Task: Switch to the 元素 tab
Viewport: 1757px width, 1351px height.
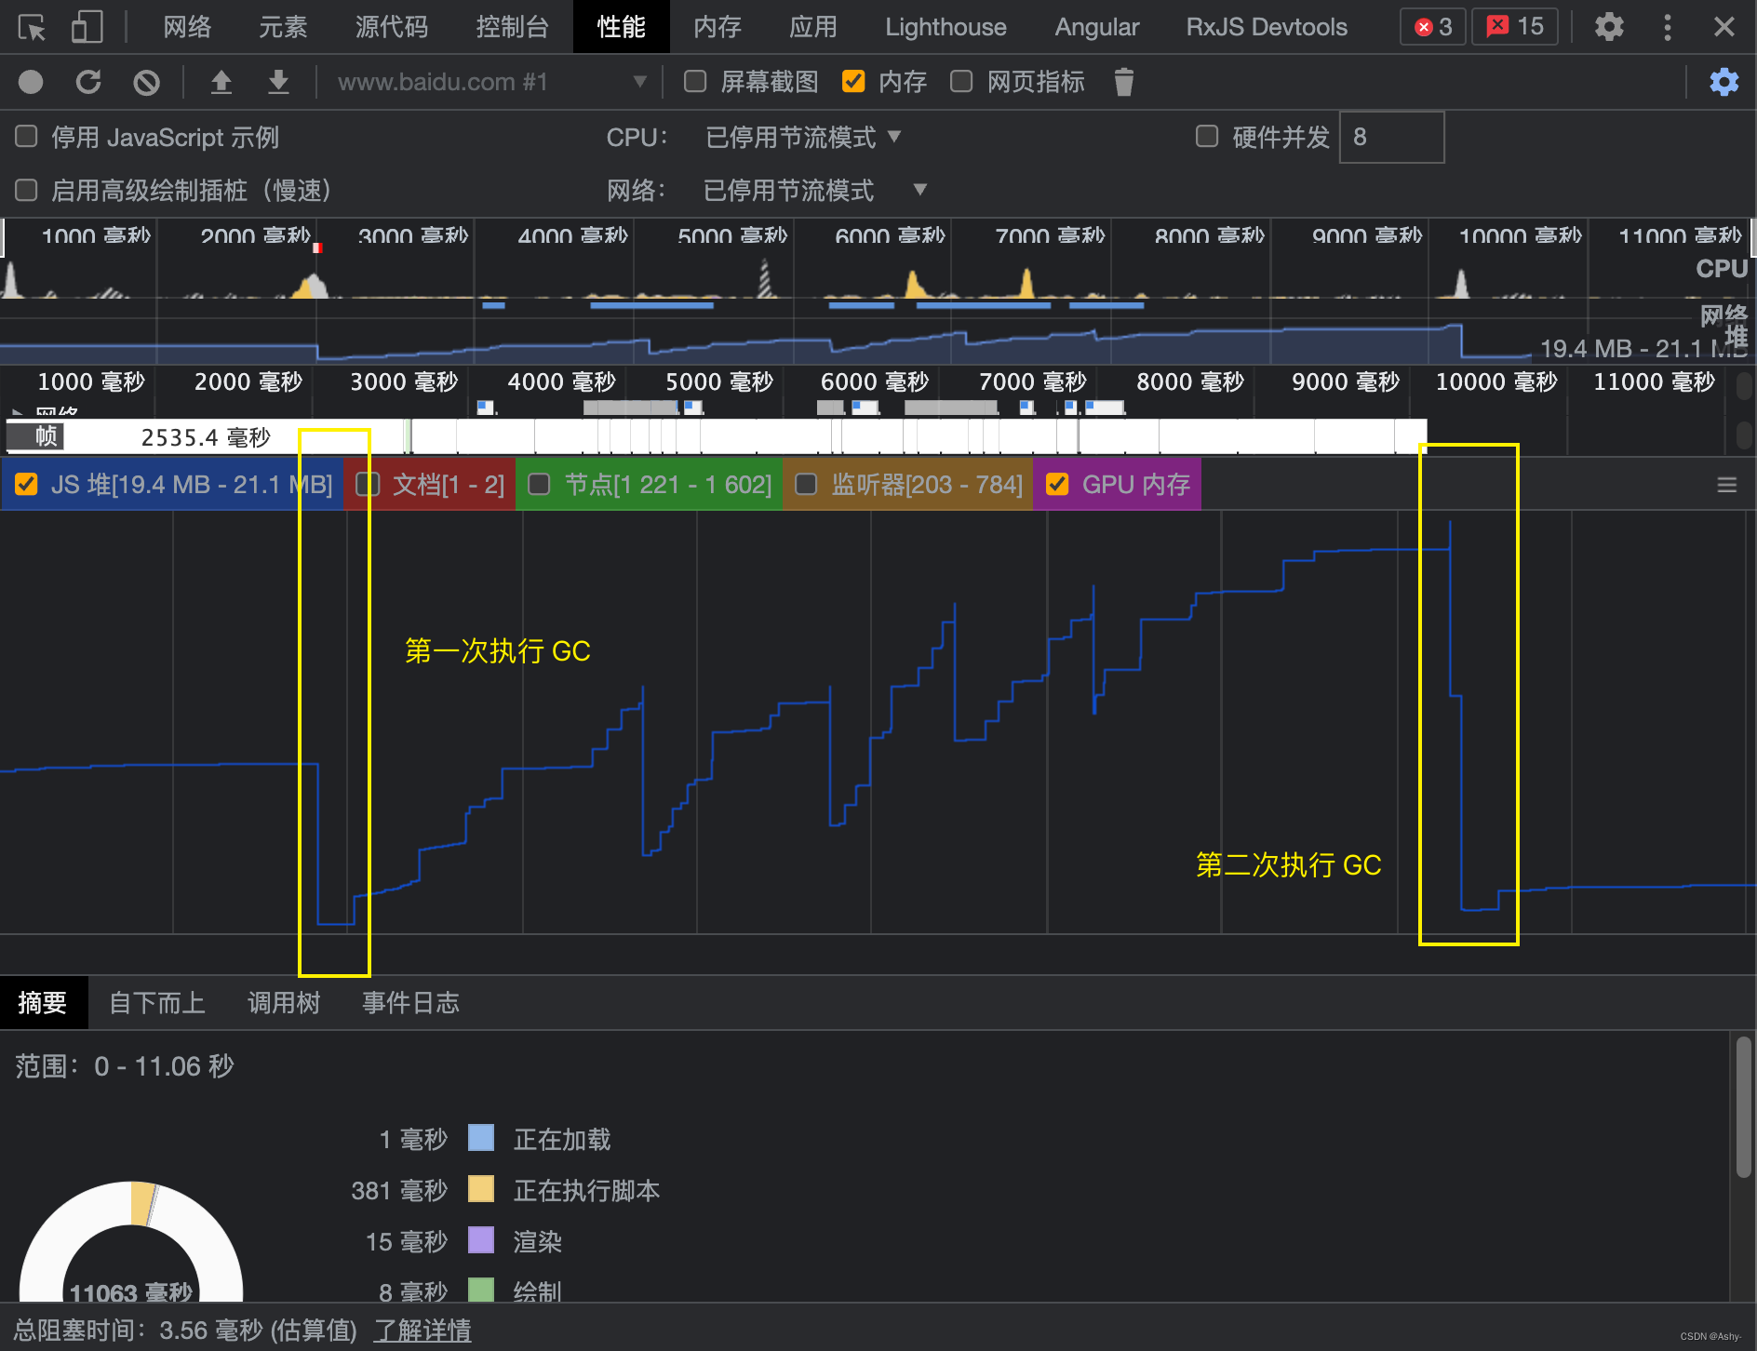Action: (283, 27)
